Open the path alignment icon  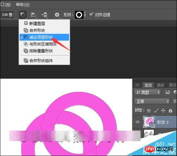pyautogui.click(x=33, y=15)
